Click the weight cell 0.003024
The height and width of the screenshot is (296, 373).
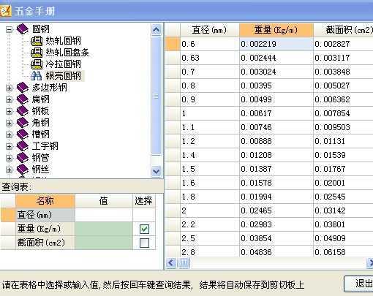[276, 72]
